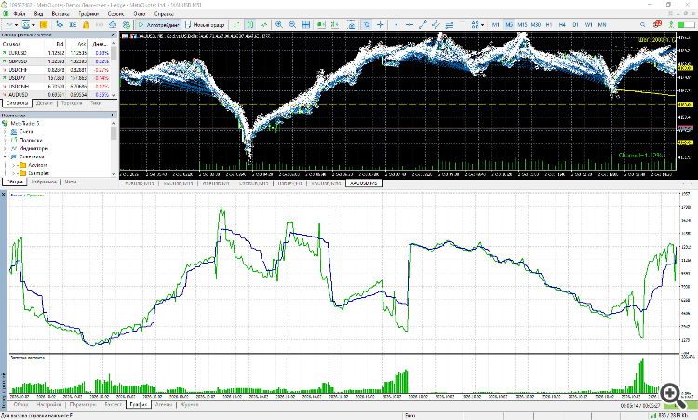The image size is (698, 420).
Task: Open the Справка menu
Action: (164, 13)
